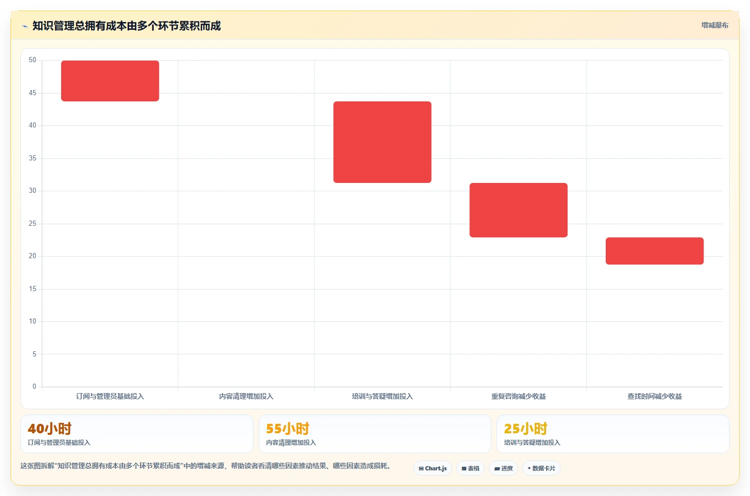Click the red bar for 培训与答疑增加投入

[x=382, y=142]
